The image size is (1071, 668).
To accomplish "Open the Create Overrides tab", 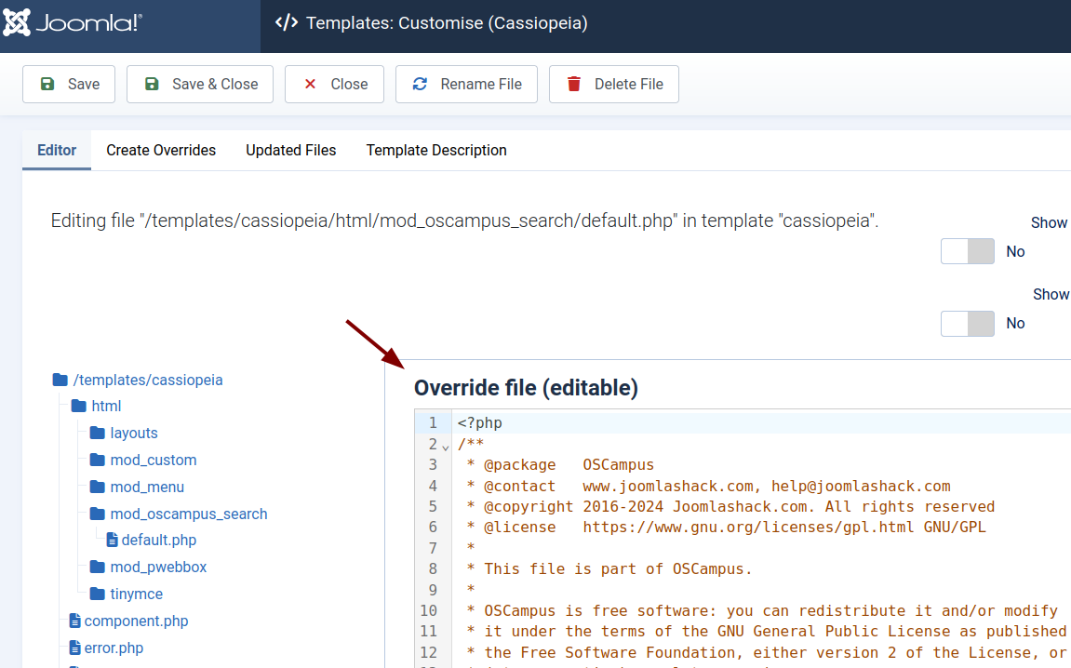I will pyautogui.click(x=161, y=151).
